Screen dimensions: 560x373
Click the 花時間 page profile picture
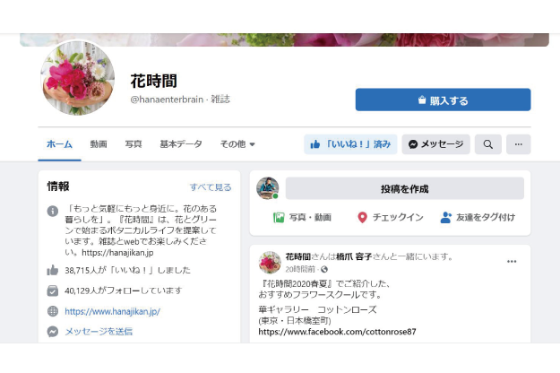point(78,78)
